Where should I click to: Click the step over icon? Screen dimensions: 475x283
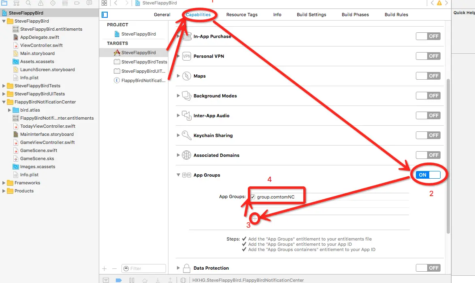(145, 280)
